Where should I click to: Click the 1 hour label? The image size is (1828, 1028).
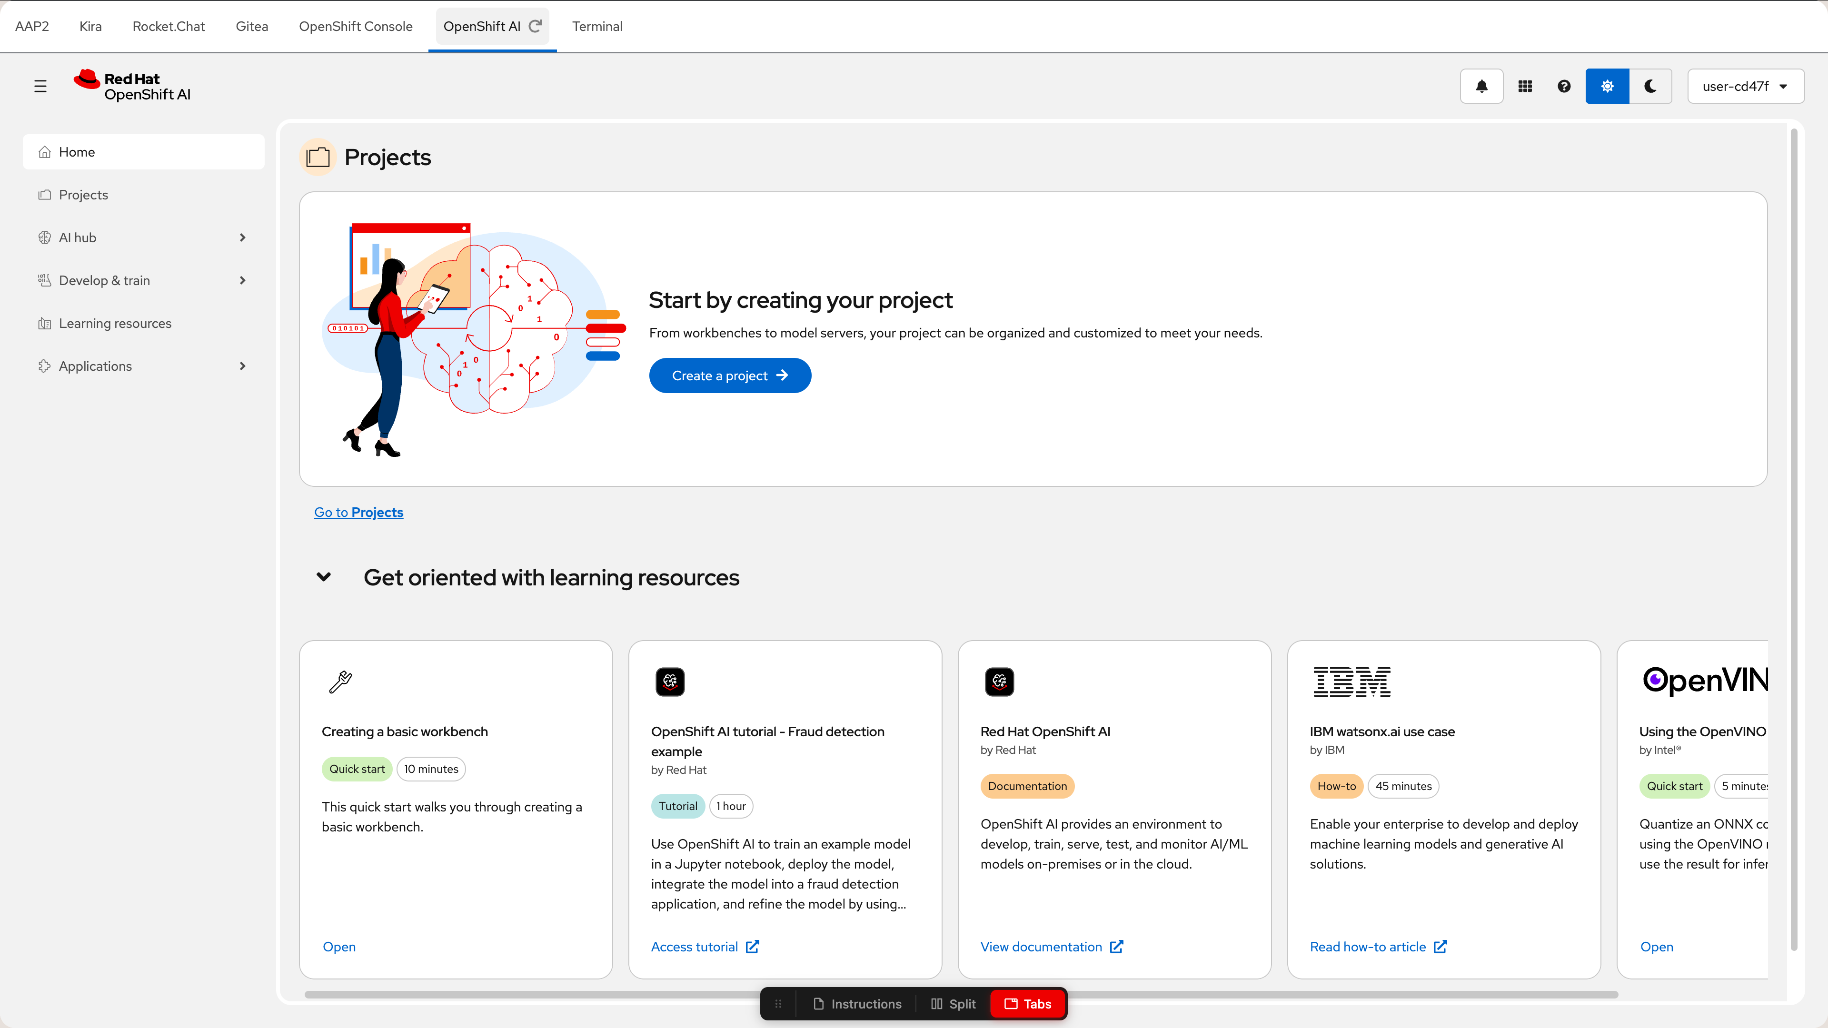[731, 806]
